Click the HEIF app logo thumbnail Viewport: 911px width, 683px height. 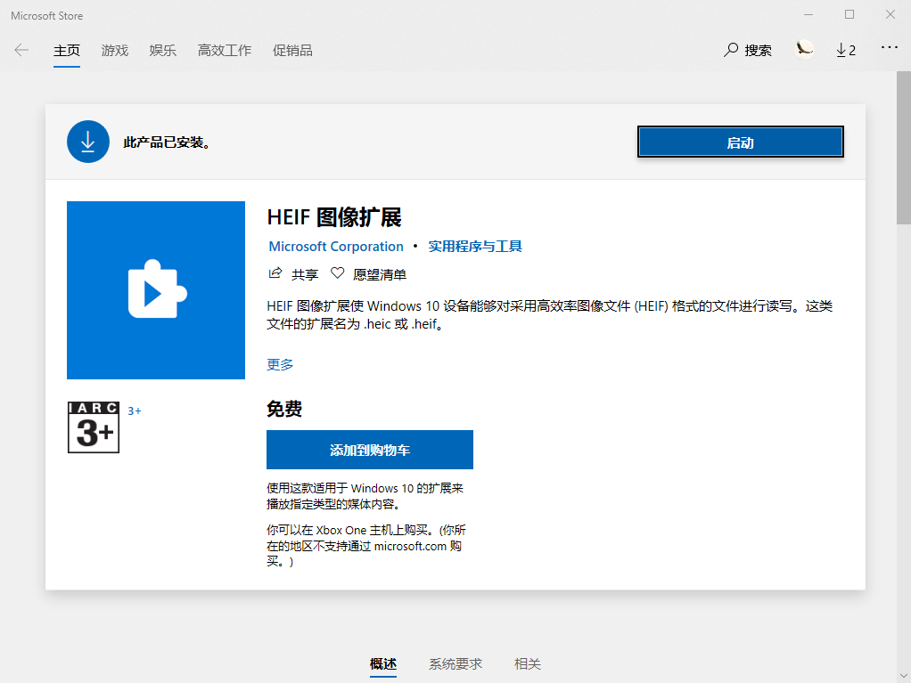point(156,290)
